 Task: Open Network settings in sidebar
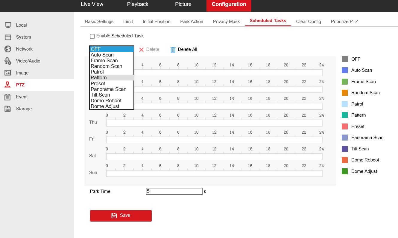pos(37,49)
